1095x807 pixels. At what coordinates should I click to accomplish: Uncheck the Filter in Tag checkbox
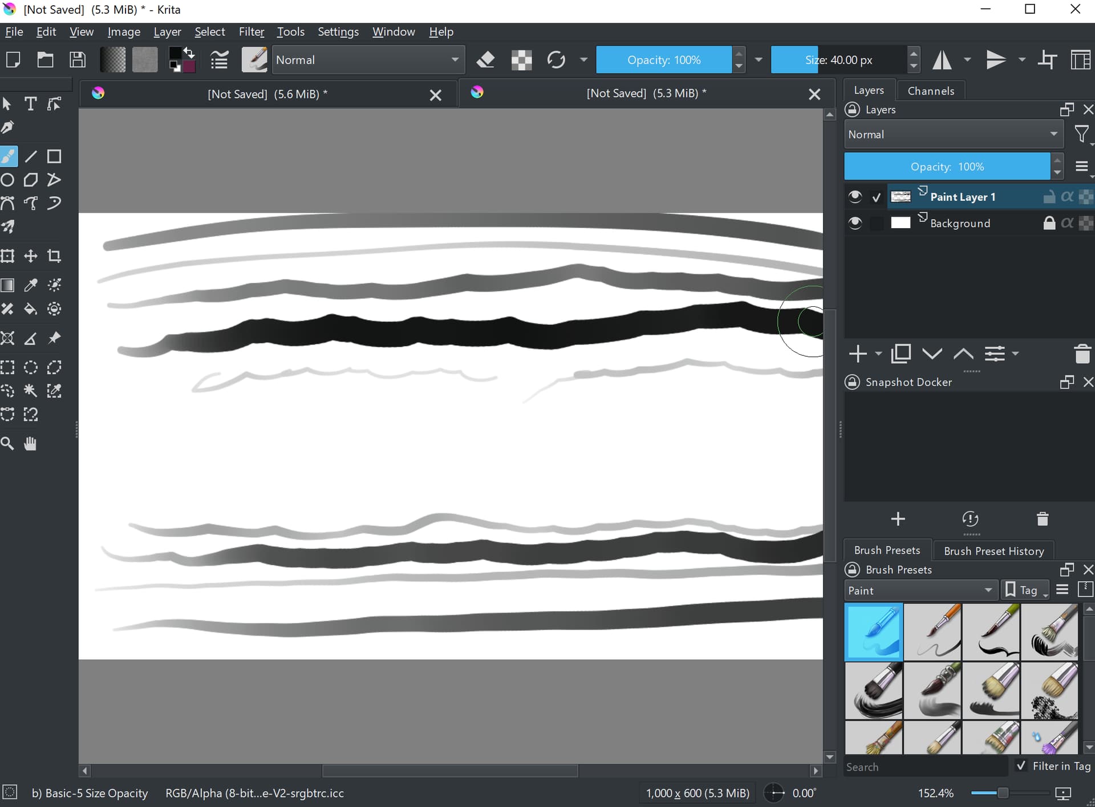pos(1021,766)
